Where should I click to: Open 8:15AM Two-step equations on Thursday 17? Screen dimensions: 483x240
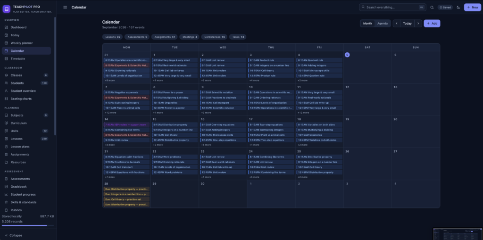pos(271,125)
